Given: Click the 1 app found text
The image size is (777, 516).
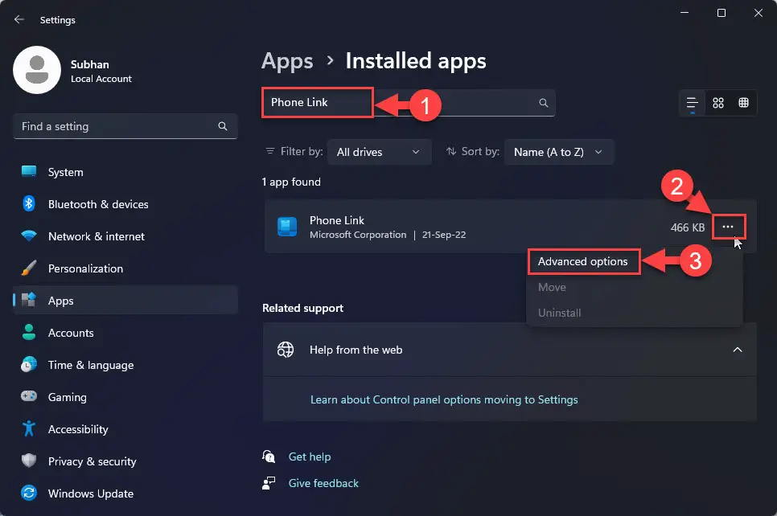Looking at the screenshot, I should point(291,182).
